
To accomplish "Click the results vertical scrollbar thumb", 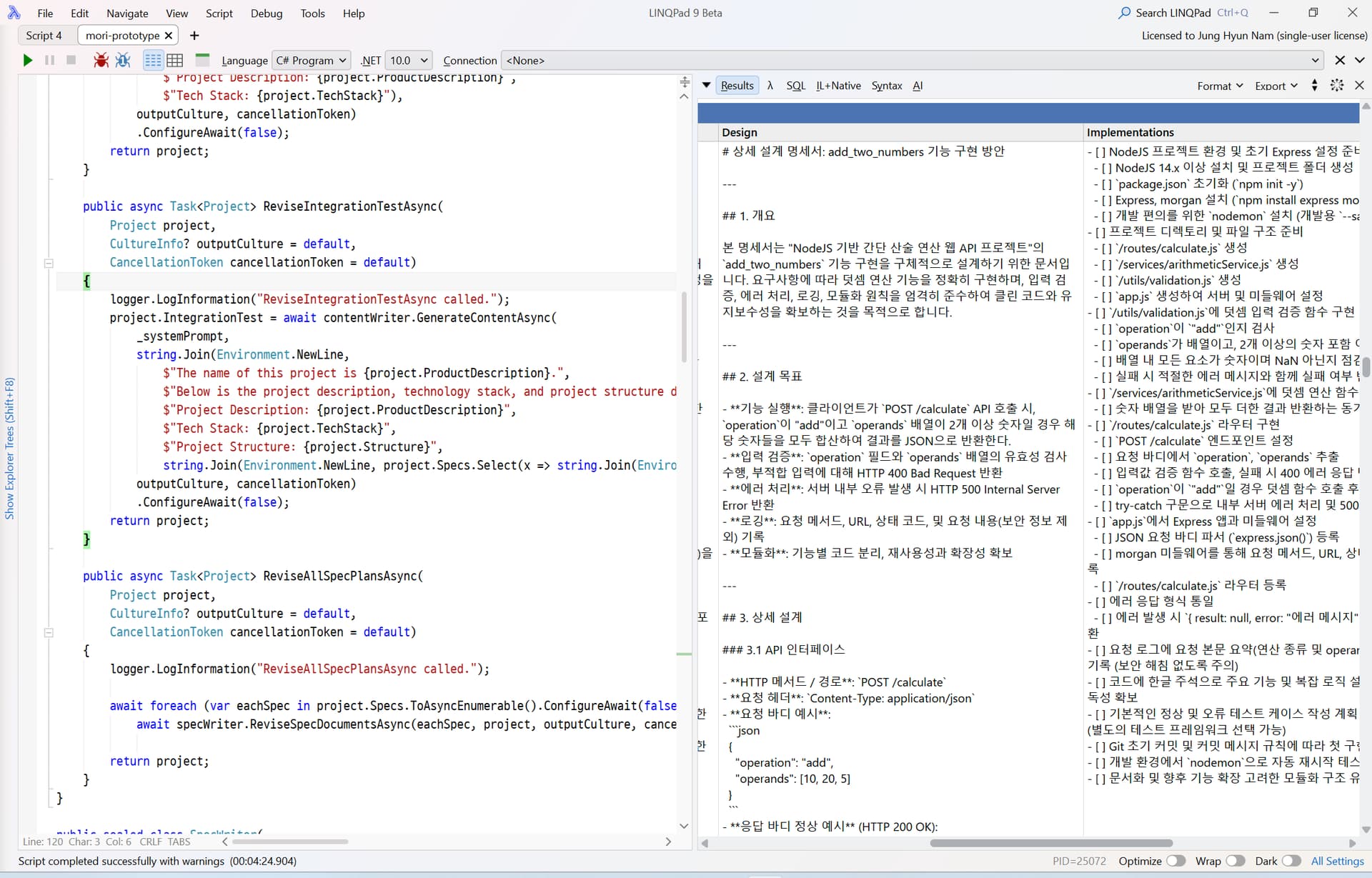I will (1366, 366).
